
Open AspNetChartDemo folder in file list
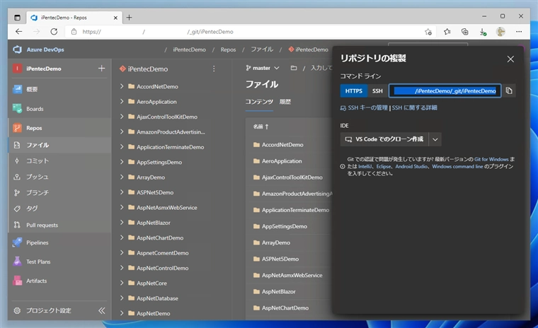[x=285, y=307]
